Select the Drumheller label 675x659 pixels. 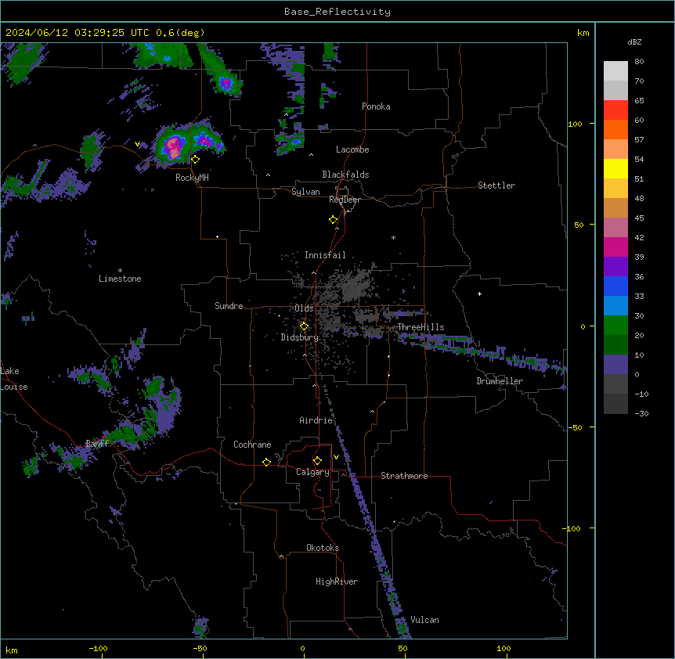[x=500, y=381]
